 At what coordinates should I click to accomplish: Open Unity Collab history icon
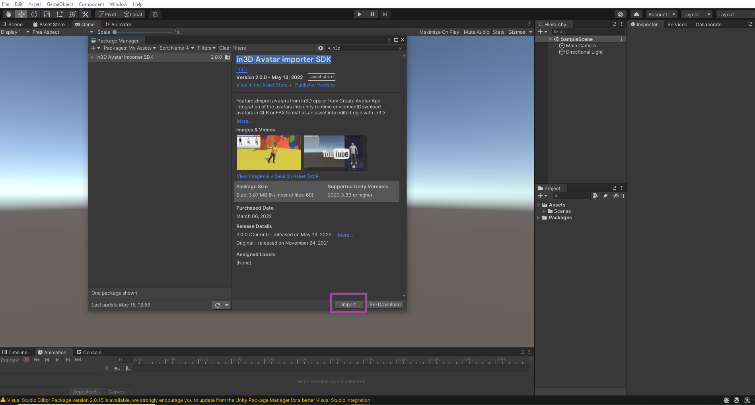(x=621, y=14)
